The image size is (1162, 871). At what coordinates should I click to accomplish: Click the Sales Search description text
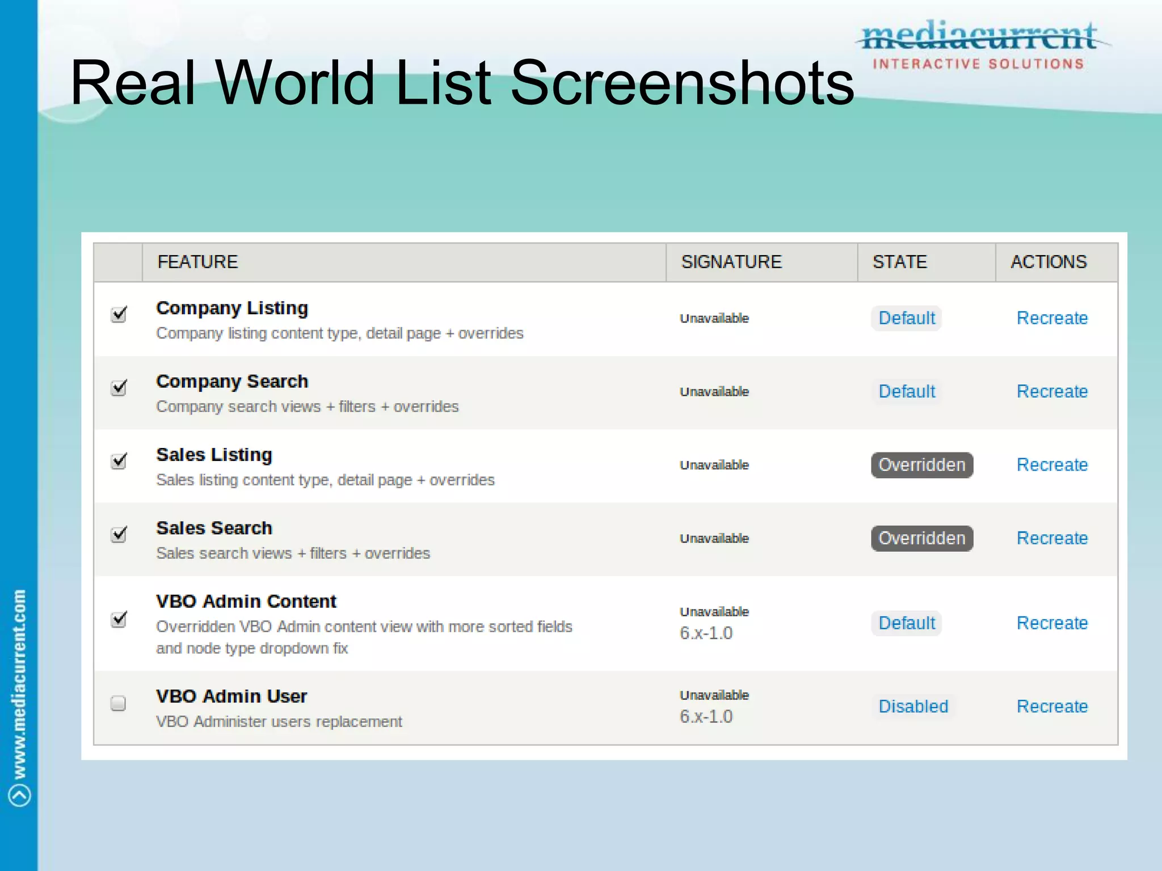[293, 553]
